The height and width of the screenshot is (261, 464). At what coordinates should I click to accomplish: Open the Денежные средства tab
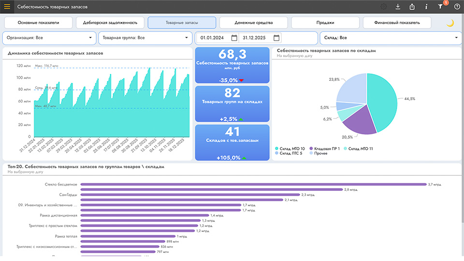click(x=254, y=23)
